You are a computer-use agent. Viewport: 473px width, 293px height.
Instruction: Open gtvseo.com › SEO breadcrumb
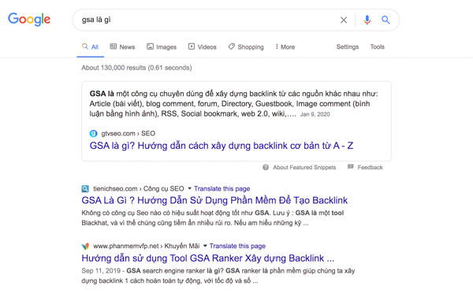point(128,133)
